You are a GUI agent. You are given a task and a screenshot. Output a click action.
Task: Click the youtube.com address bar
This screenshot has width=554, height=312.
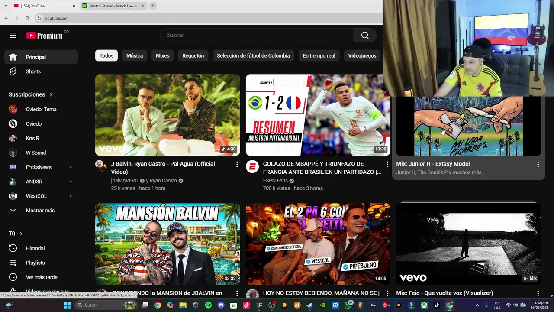pos(208,18)
